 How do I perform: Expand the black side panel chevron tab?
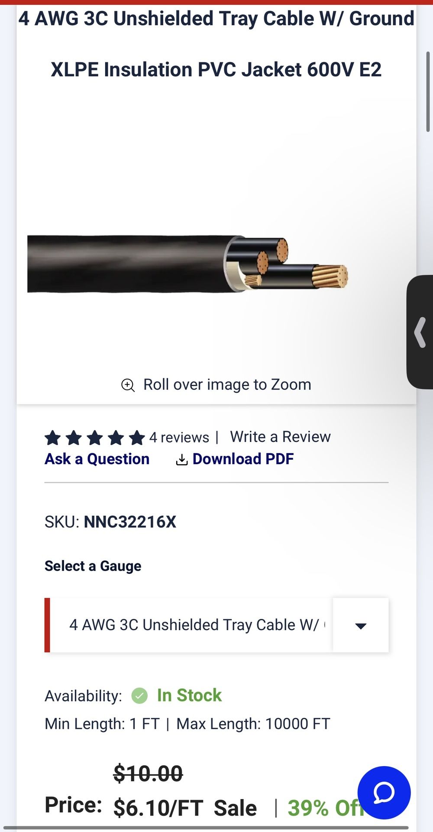tap(420, 332)
